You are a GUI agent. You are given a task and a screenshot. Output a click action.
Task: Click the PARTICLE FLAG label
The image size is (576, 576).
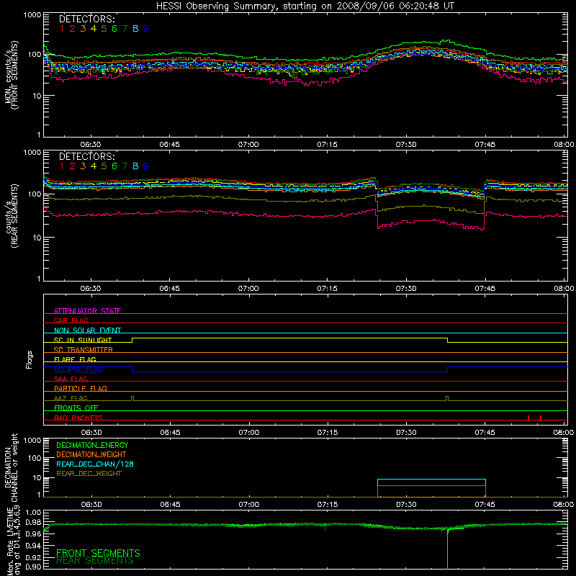pyautogui.click(x=81, y=388)
